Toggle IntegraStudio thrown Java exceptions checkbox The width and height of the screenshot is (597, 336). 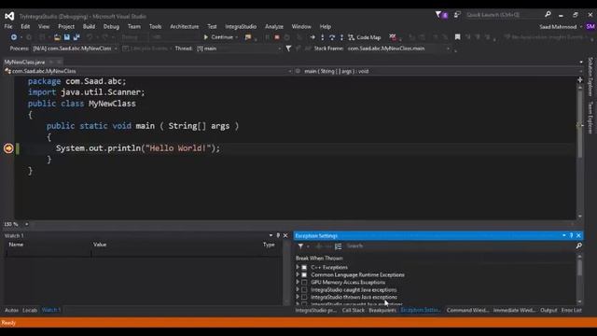(x=304, y=297)
